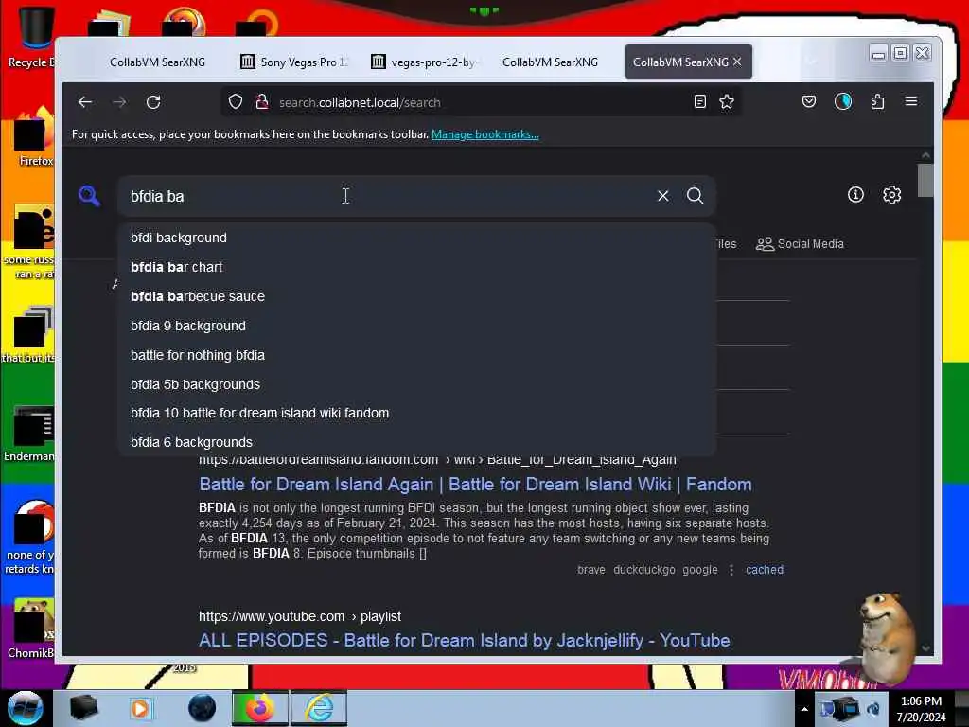Click the SearXNG logo magnifier icon

point(90,196)
